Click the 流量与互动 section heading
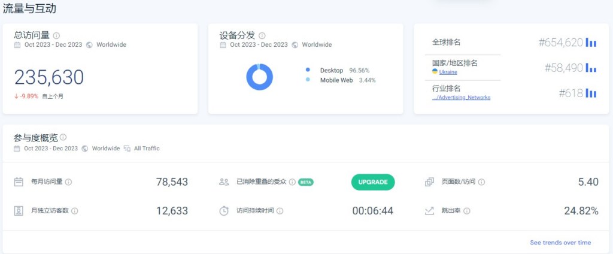Image resolution: width=613 pixels, height=254 pixels. [x=29, y=8]
